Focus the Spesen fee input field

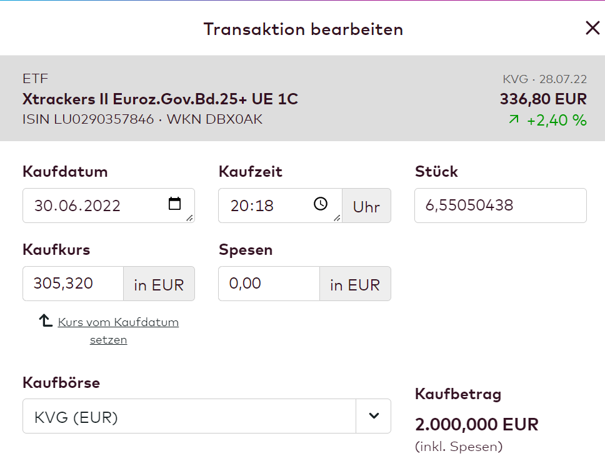[x=269, y=284]
